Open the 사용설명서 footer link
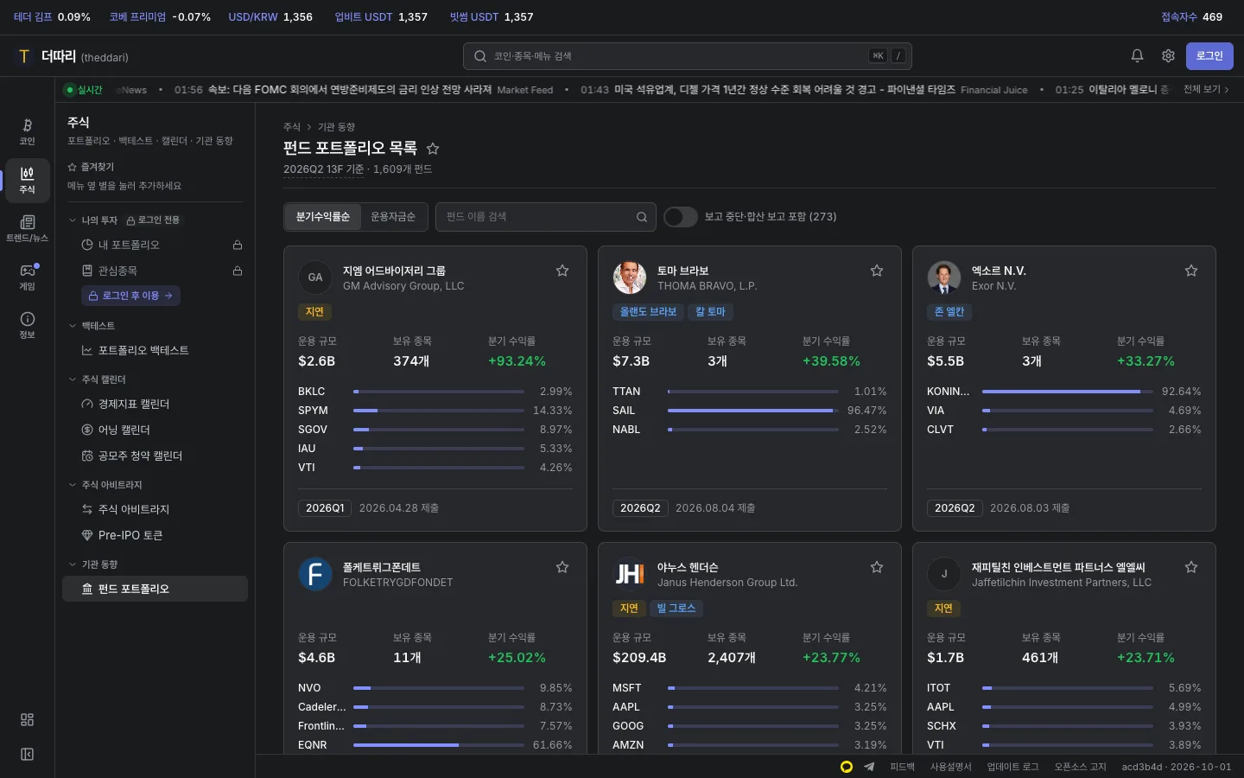The width and height of the screenshot is (1244, 778). coord(951,767)
